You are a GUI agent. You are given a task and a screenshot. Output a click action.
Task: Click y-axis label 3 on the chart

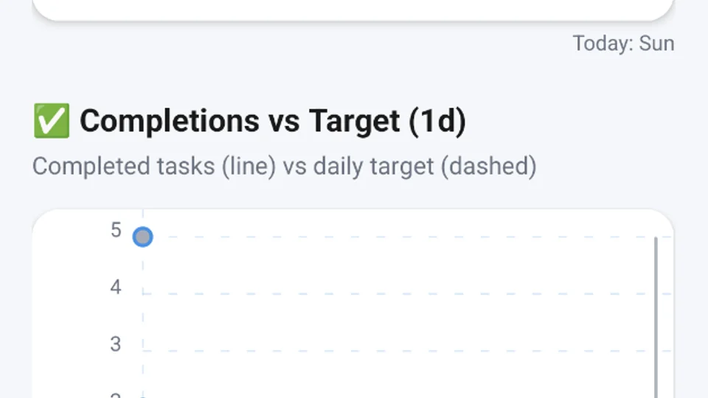(116, 343)
